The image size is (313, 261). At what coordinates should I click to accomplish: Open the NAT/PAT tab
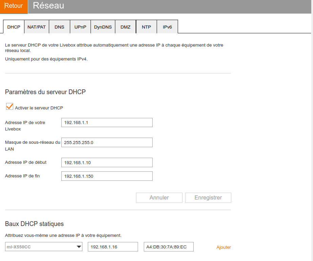[x=37, y=27]
